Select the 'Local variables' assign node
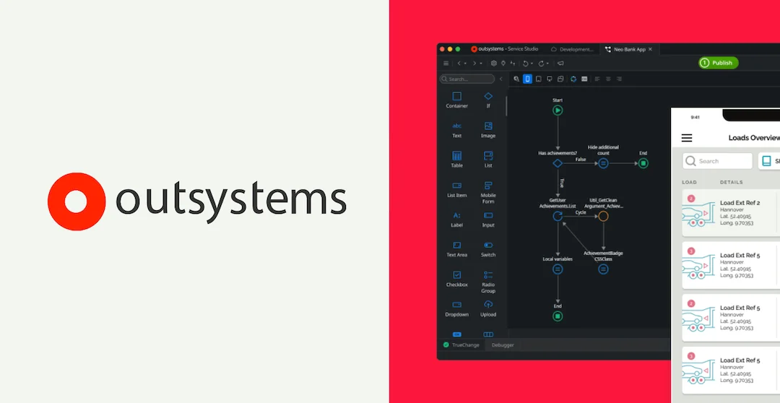Screen dimensions: 780x403 point(558,269)
